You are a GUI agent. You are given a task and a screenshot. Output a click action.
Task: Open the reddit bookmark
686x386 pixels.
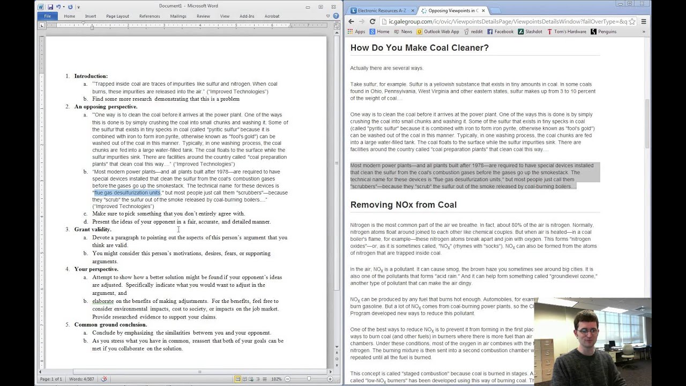(473, 32)
